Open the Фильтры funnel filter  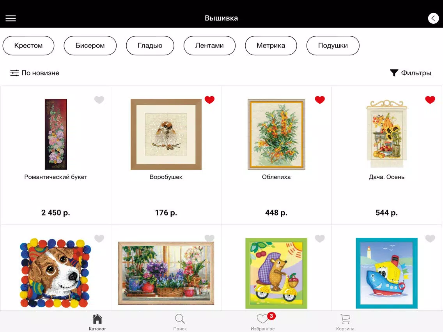pos(410,73)
